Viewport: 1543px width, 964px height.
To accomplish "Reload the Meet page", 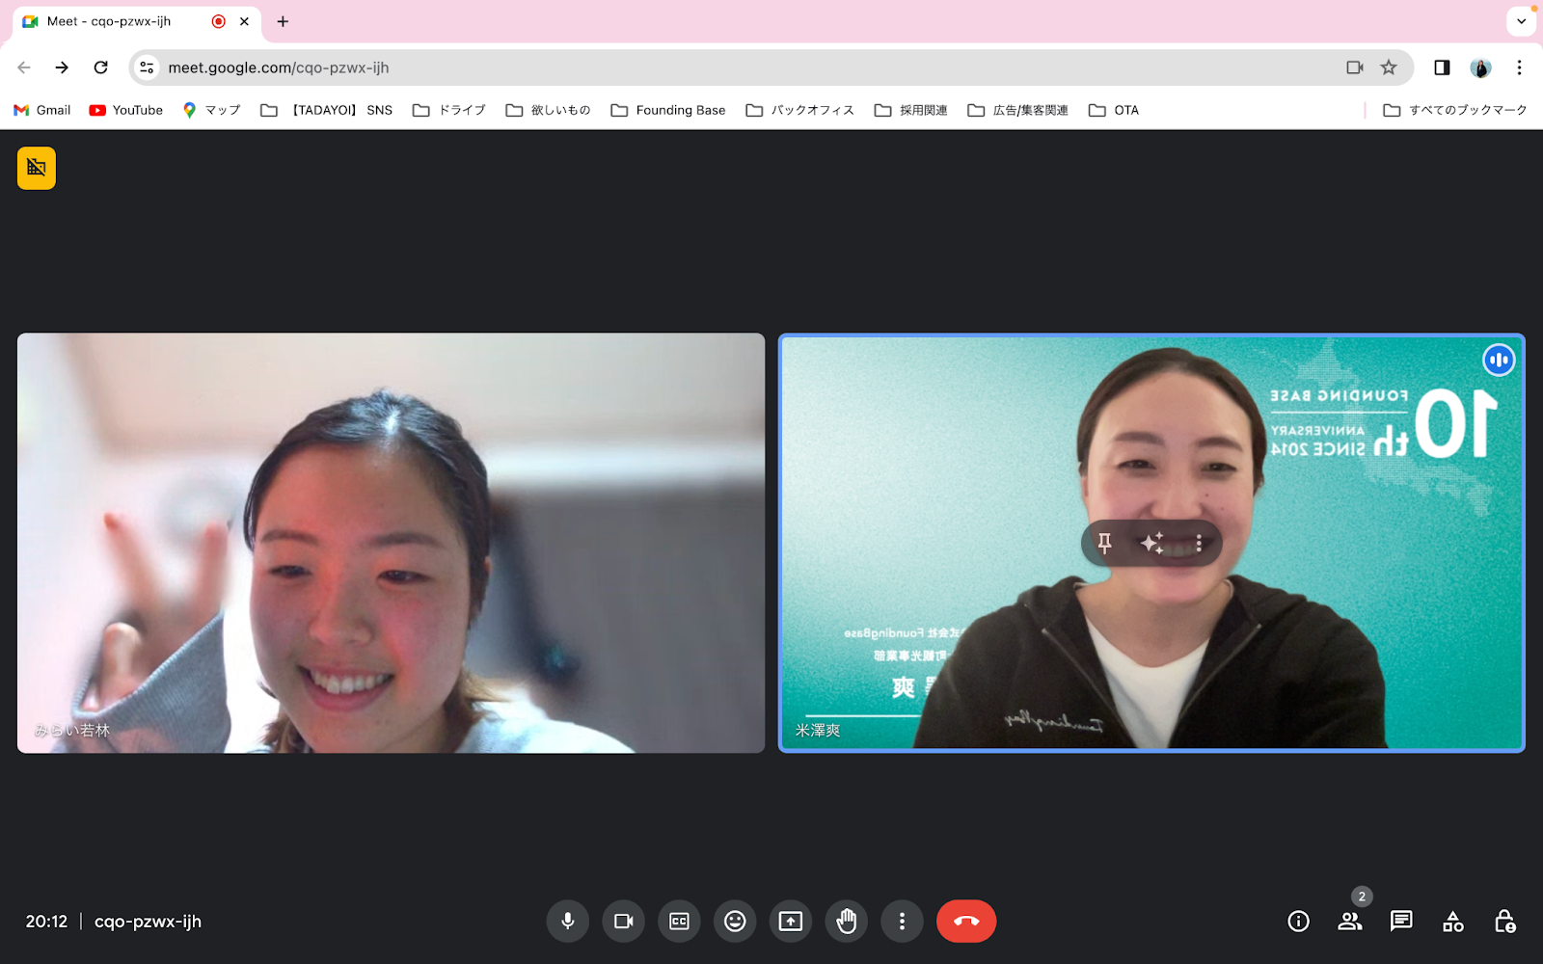I will click(100, 67).
